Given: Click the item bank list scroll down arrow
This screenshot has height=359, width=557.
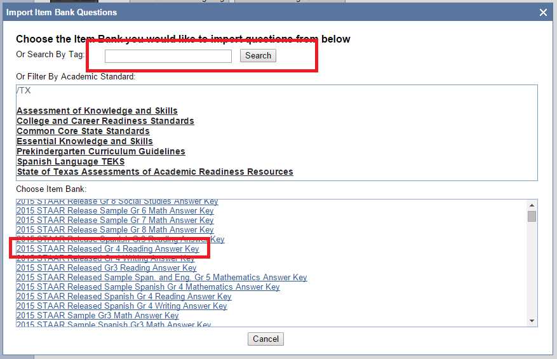Looking at the screenshot, I should point(532,321).
